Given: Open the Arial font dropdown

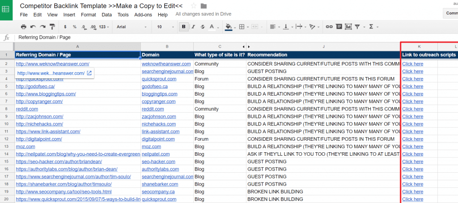Looking at the screenshot, I should (x=132, y=27).
